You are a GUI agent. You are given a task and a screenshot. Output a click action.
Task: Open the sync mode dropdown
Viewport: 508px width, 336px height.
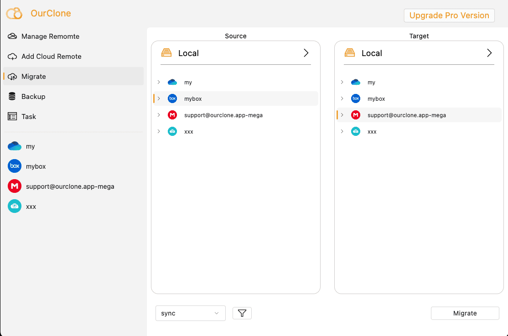pos(191,313)
